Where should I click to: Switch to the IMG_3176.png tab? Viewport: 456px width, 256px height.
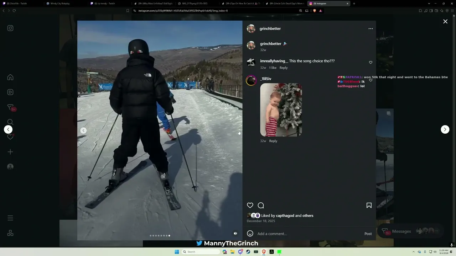pos(197,4)
